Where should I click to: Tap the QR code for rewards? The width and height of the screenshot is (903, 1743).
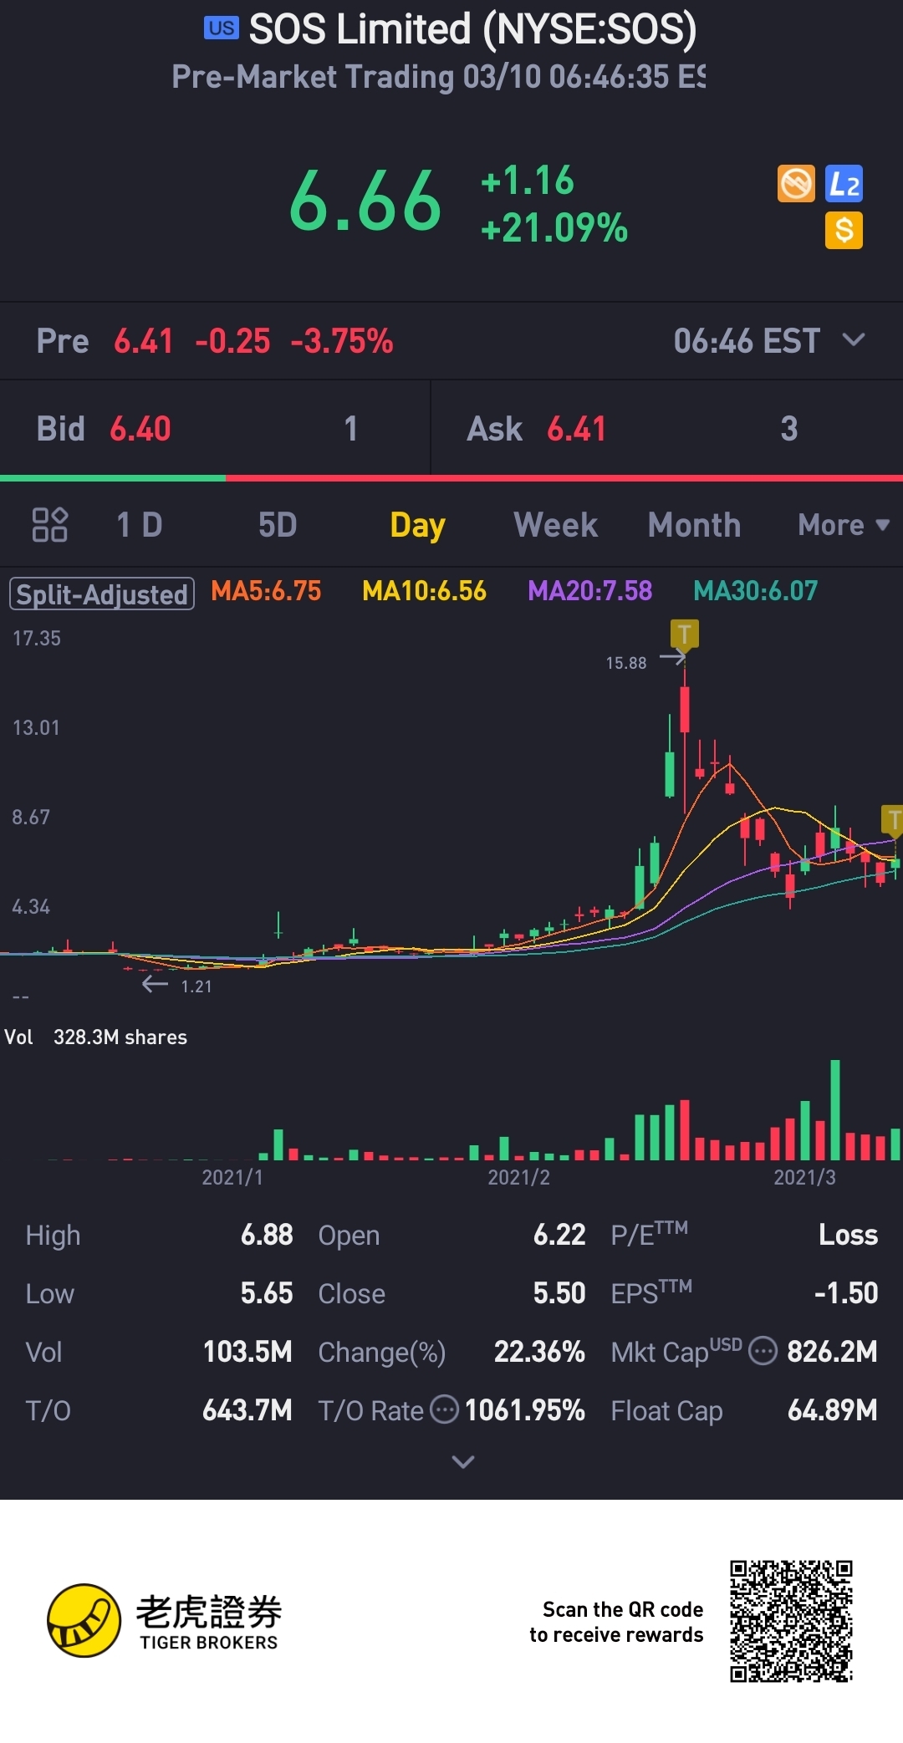click(791, 1620)
